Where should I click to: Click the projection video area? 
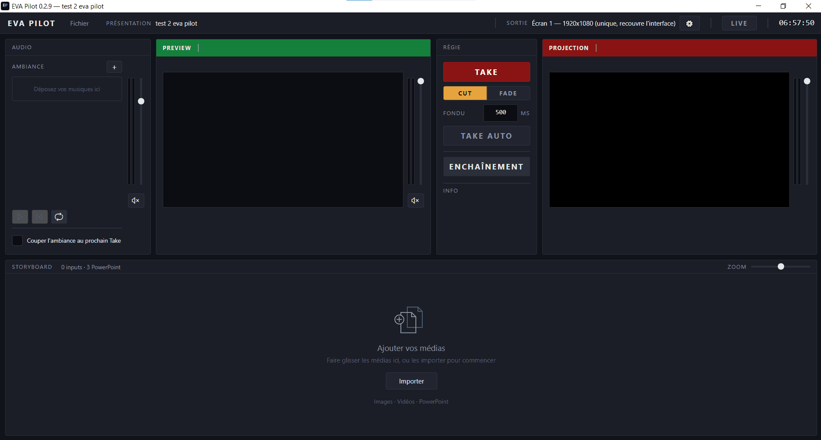coord(669,140)
